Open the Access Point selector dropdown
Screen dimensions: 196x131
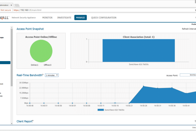188,75
